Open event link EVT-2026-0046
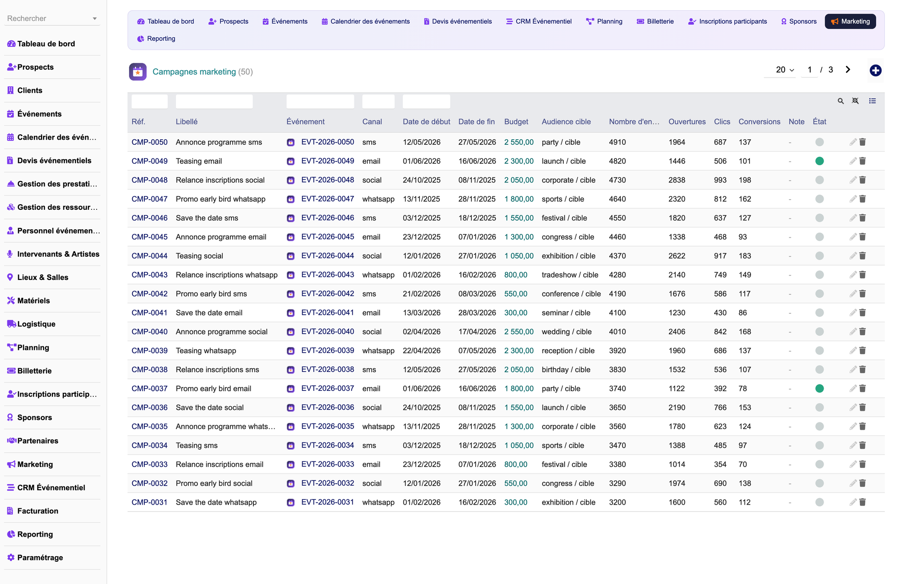This screenshot has height=584, width=903. (328, 218)
